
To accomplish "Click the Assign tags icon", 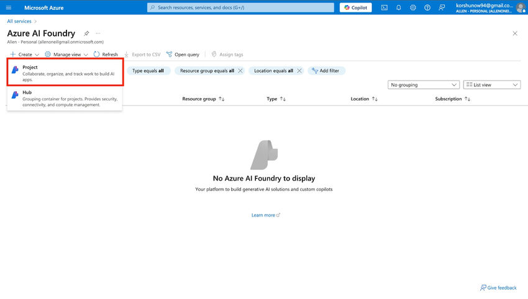I will 214,54.
